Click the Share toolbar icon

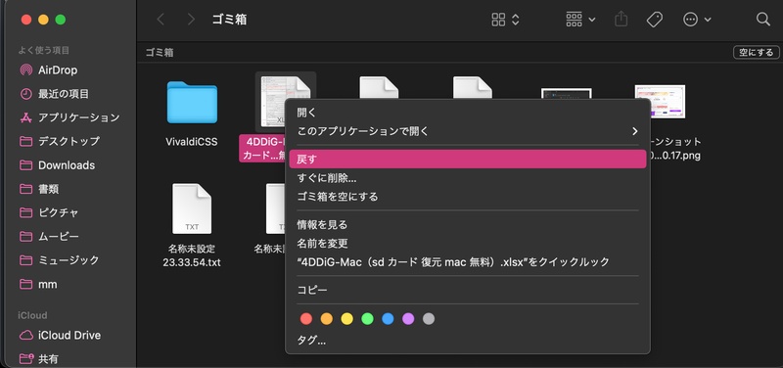621,20
